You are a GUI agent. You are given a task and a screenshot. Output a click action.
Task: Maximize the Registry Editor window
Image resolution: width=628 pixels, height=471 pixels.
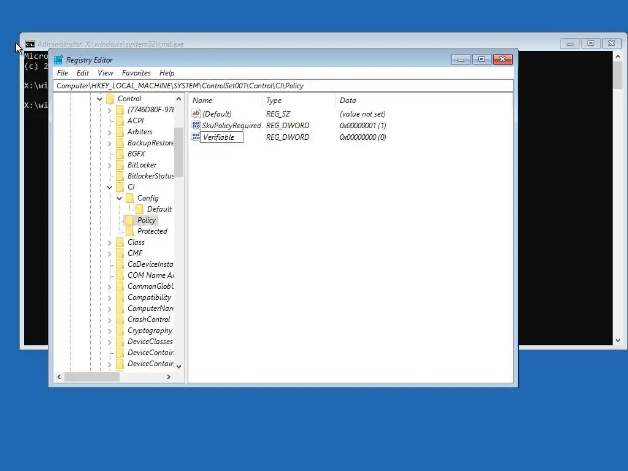482,59
